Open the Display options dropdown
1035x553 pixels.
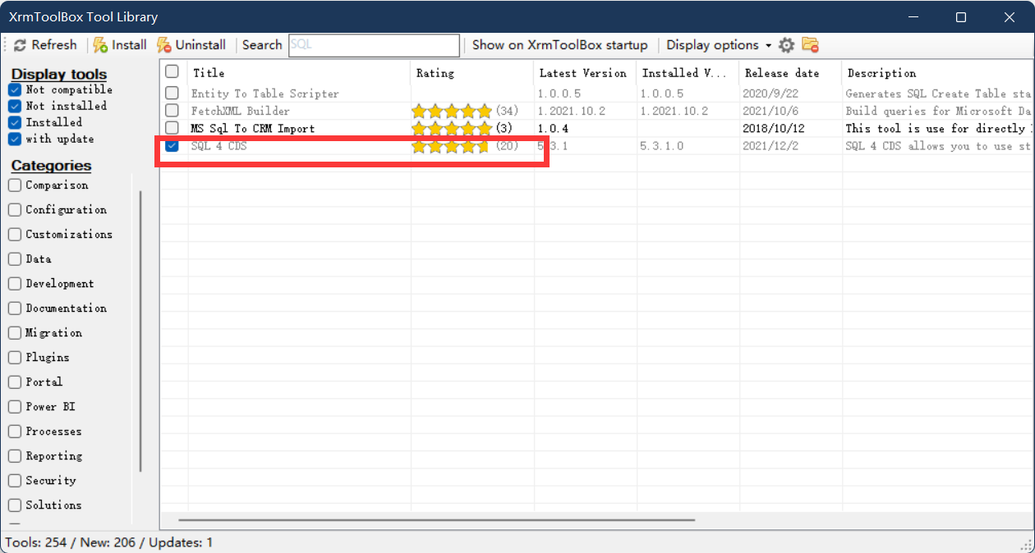pyautogui.click(x=719, y=45)
